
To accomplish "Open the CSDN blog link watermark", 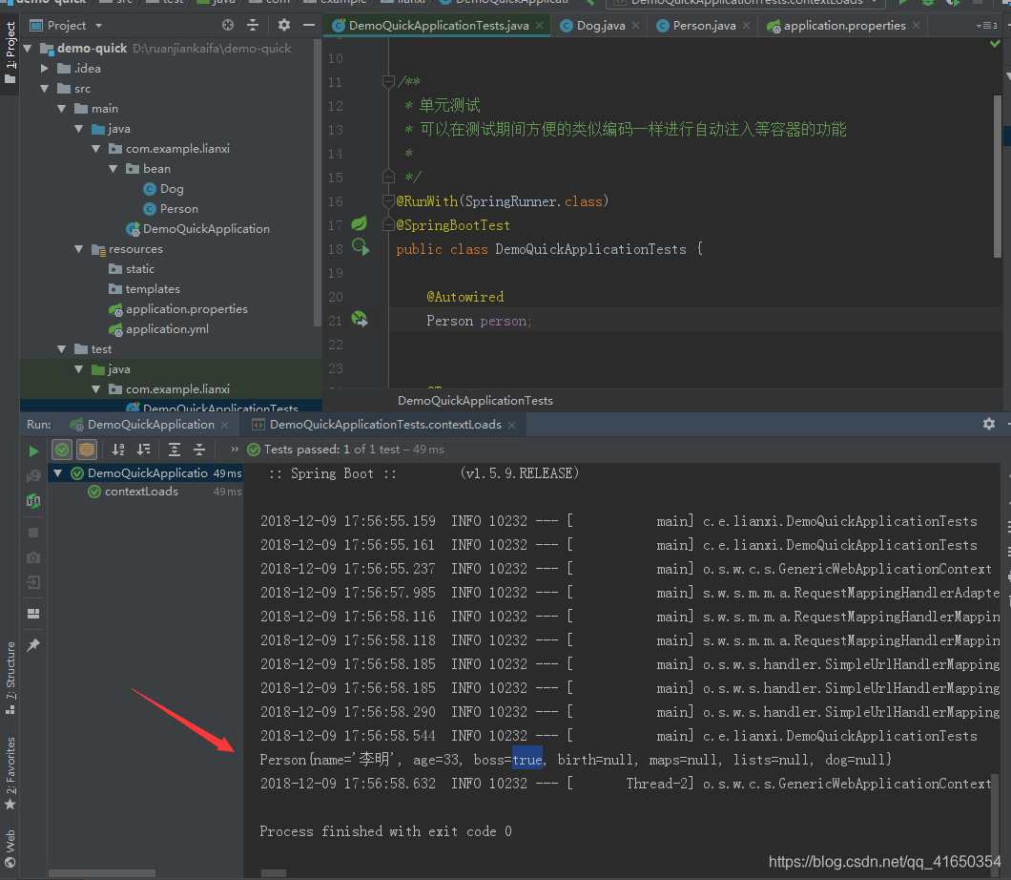I will coord(882,860).
